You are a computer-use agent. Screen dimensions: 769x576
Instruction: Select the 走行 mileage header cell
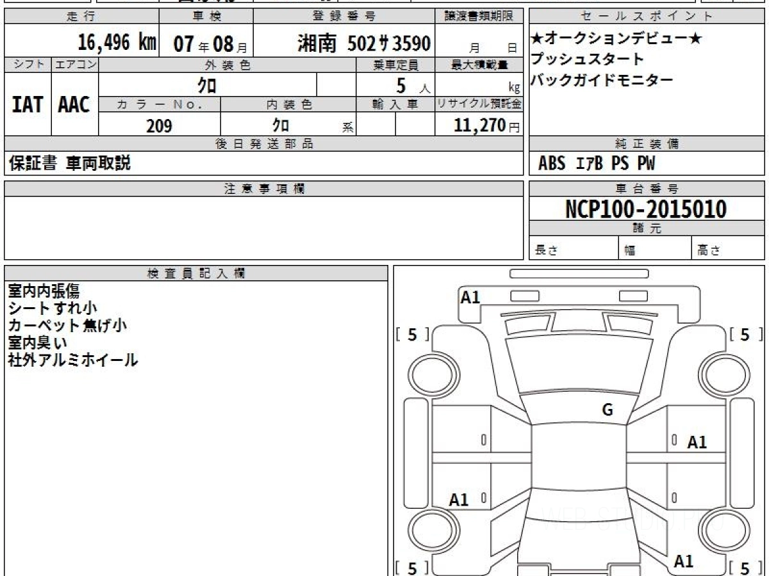coord(81,17)
